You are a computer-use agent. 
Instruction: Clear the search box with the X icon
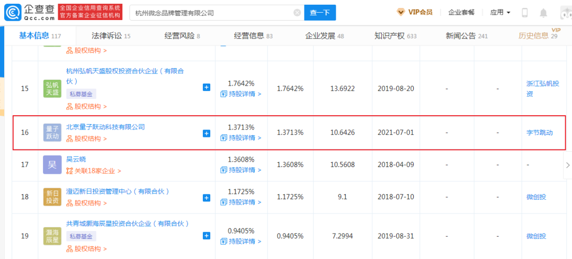(297, 13)
